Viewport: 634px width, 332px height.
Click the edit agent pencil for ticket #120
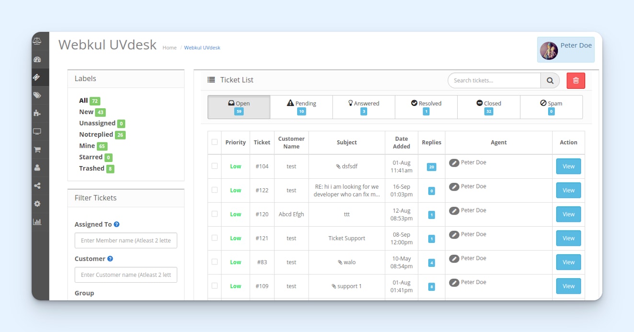pyautogui.click(x=454, y=211)
